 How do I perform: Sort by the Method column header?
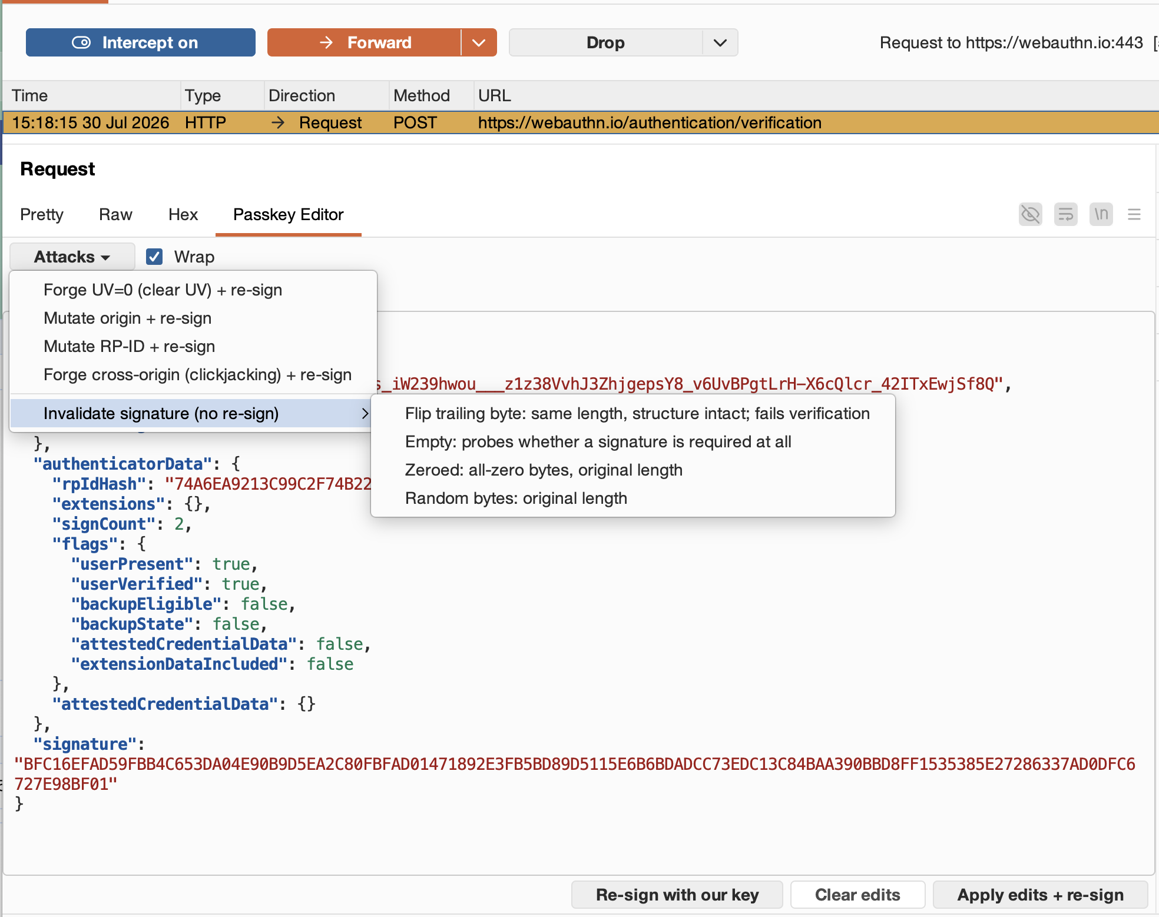(x=431, y=95)
